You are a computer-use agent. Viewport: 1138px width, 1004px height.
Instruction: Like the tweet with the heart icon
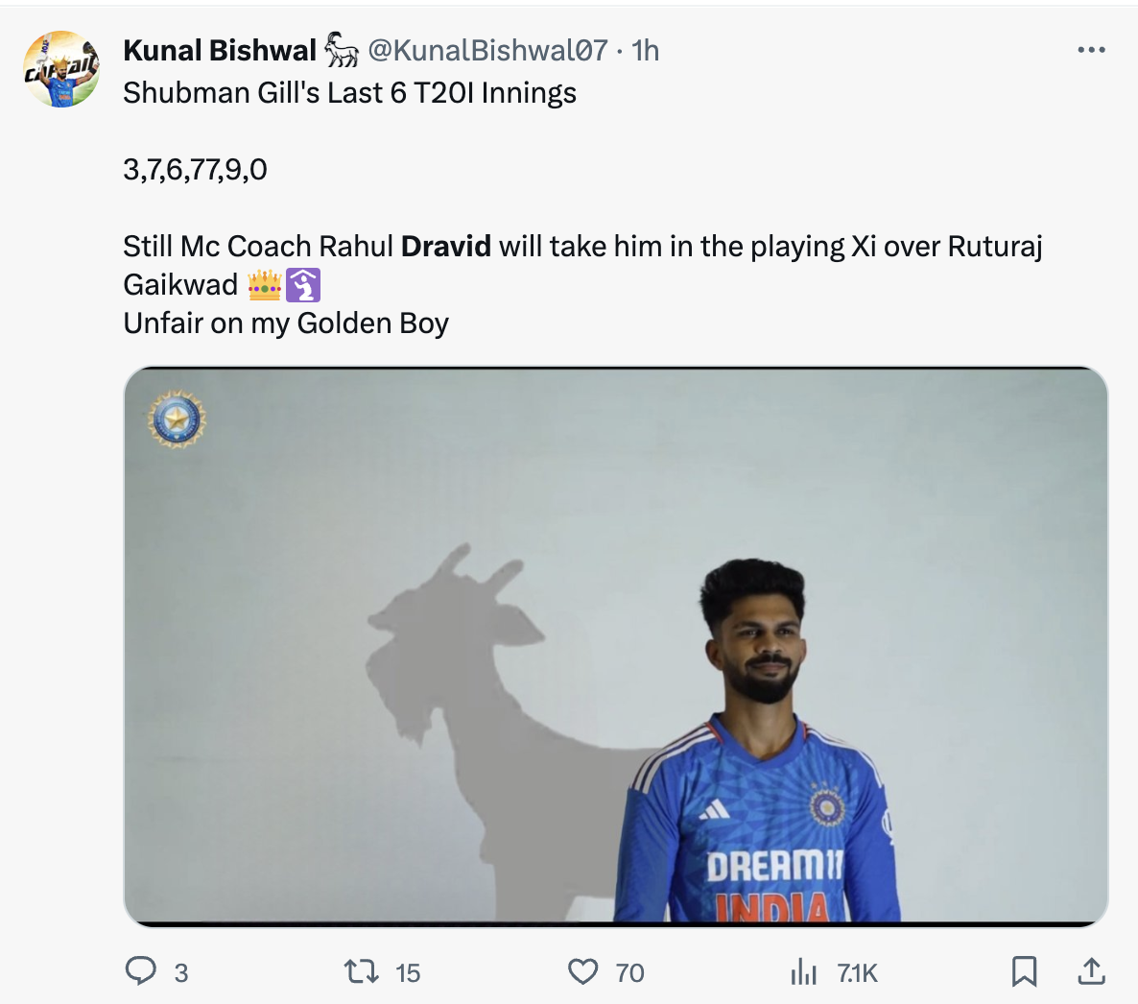[582, 971]
